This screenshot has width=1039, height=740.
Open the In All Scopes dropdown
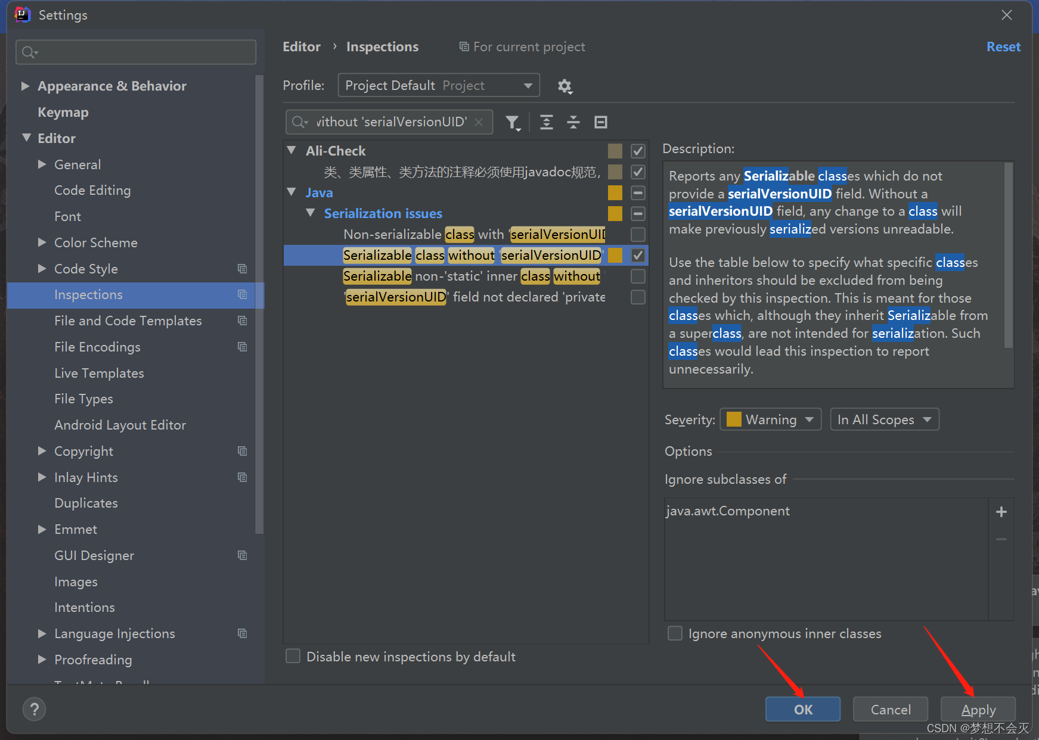click(884, 419)
